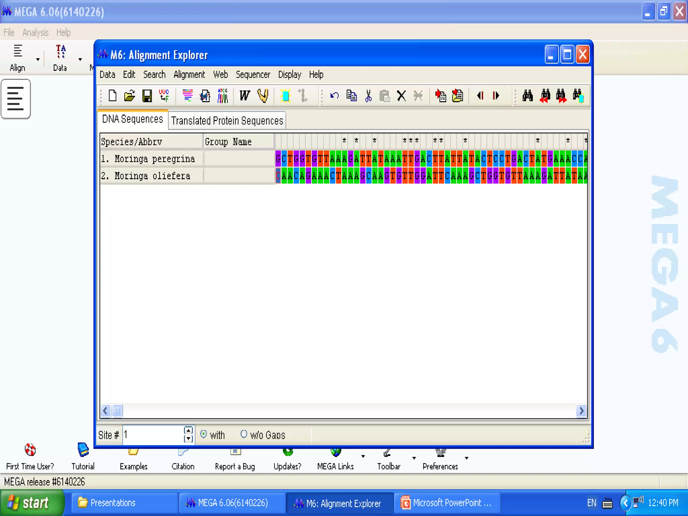
Task: Expand the Preferences dropdown arrow
Action: tap(467, 458)
